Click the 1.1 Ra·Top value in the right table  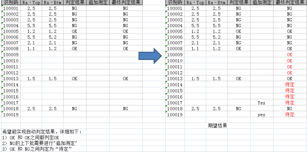(195, 49)
